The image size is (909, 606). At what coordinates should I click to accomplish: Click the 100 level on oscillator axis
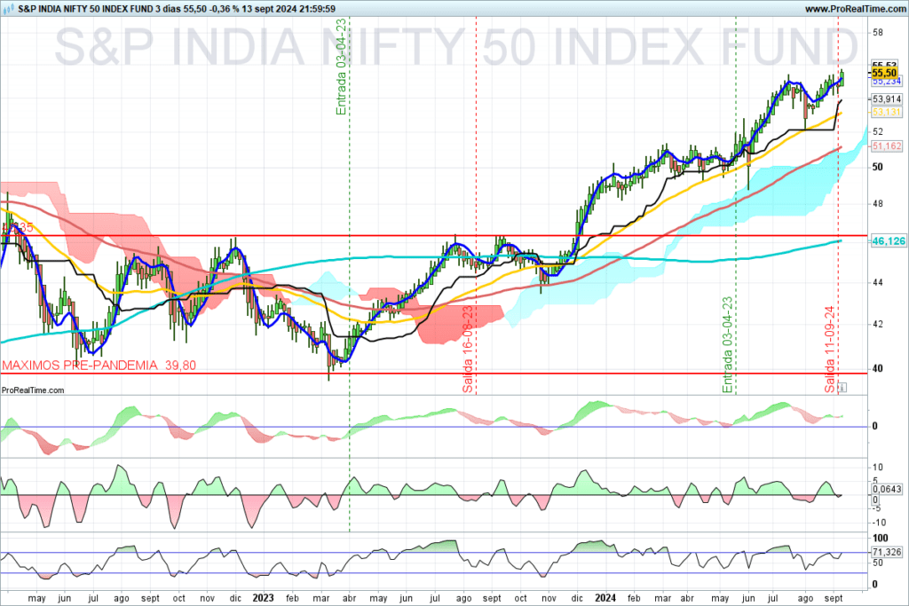[x=880, y=539]
